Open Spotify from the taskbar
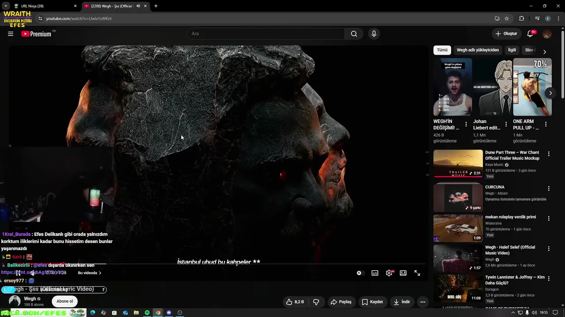The width and height of the screenshot is (565, 317). (x=147, y=313)
